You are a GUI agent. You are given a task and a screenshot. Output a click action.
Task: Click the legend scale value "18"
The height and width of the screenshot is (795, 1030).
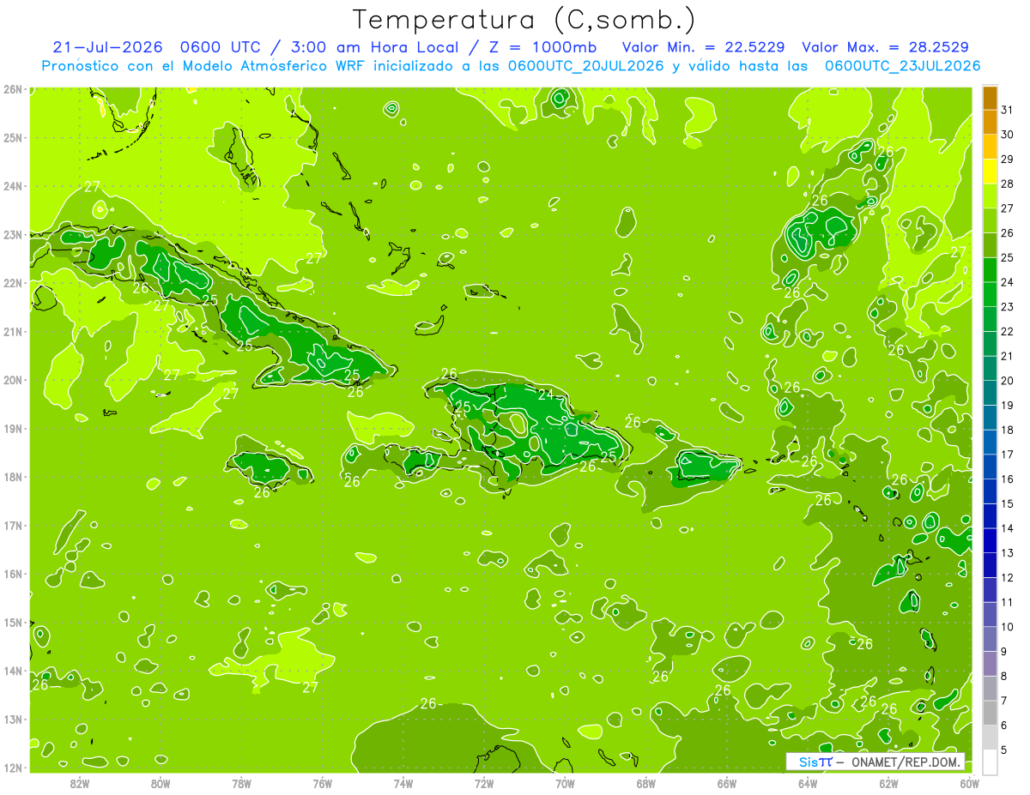coord(1007,430)
